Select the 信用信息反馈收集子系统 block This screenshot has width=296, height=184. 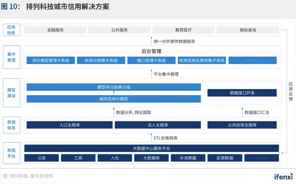[202, 60]
